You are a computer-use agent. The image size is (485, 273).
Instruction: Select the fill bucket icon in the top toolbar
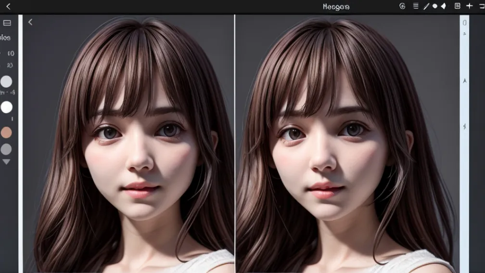click(x=443, y=6)
